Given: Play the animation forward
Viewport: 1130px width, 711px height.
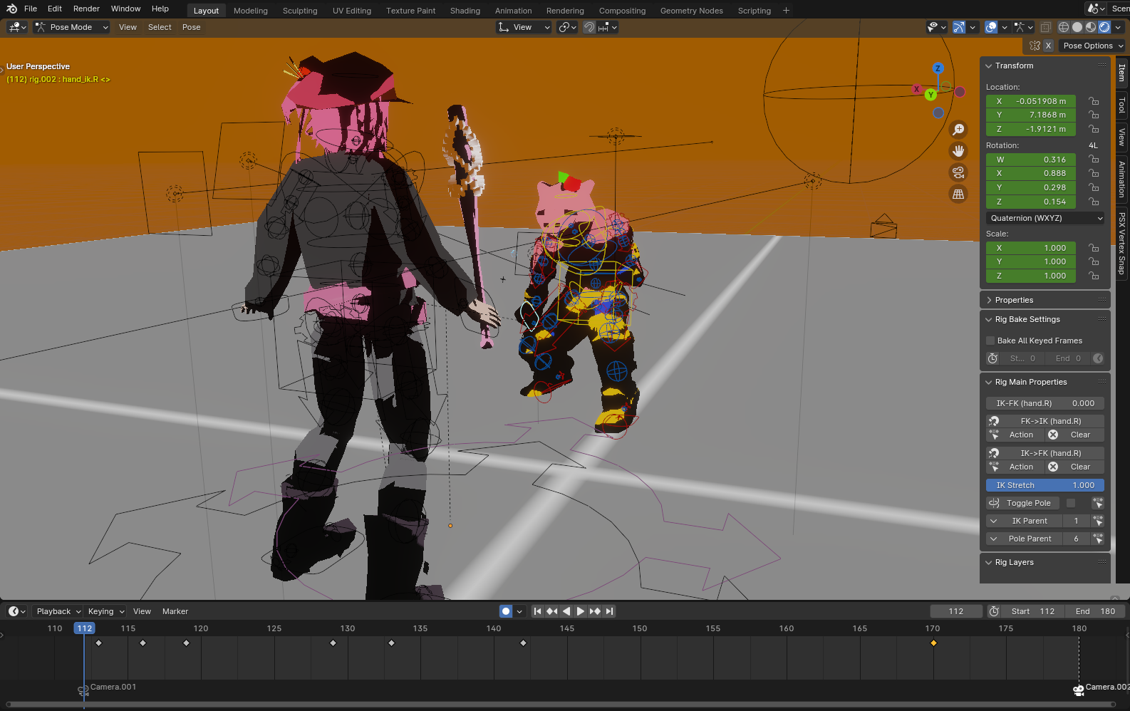Looking at the screenshot, I should pos(580,611).
